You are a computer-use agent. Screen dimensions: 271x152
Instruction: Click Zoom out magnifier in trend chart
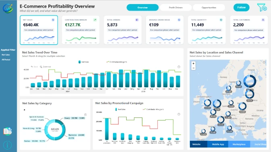45,67
